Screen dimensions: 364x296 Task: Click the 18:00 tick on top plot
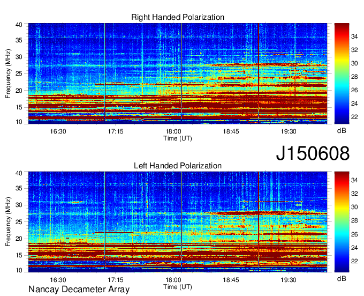[x=173, y=131]
